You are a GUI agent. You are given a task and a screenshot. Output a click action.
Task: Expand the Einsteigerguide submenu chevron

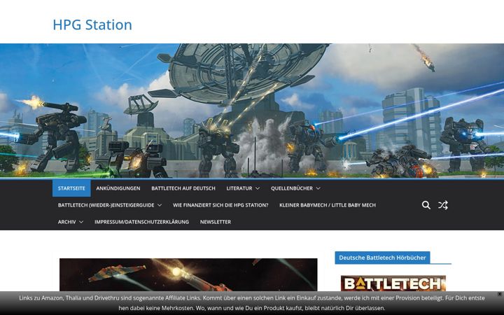coord(160,205)
